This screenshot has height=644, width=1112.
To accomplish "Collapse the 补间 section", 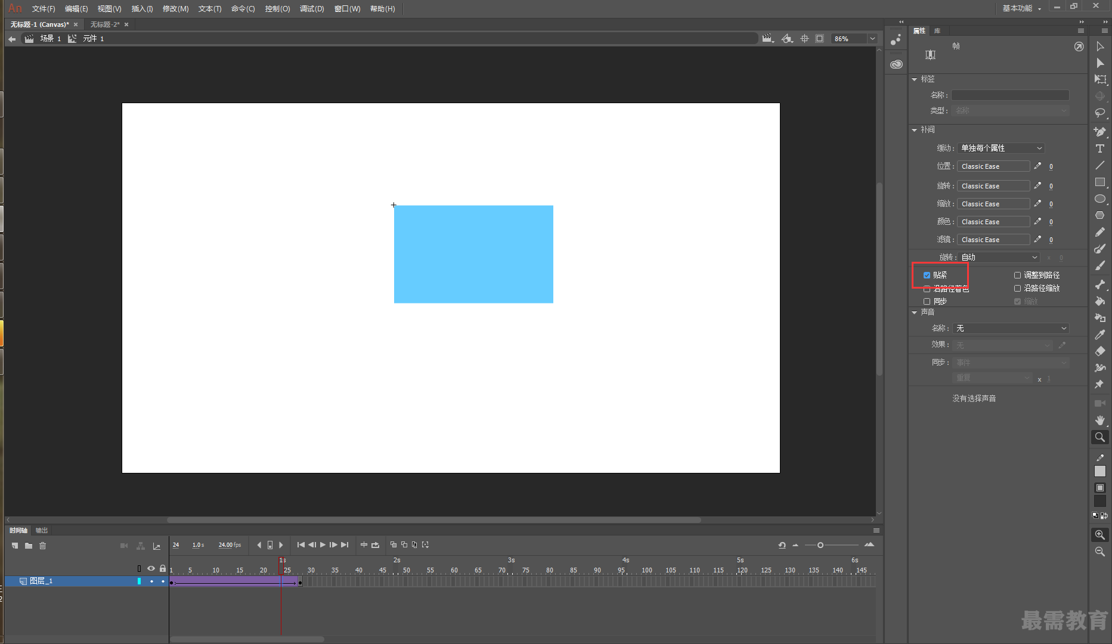I will pyautogui.click(x=915, y=130).
